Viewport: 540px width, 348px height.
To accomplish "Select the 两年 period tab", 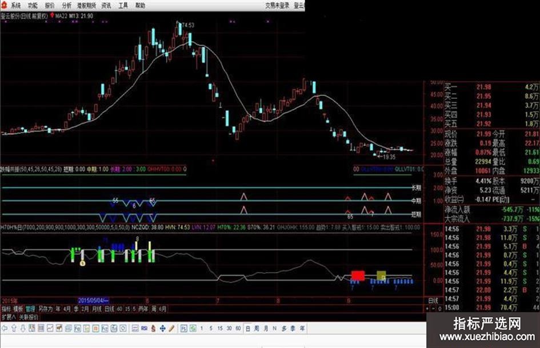I will [143, 309].
